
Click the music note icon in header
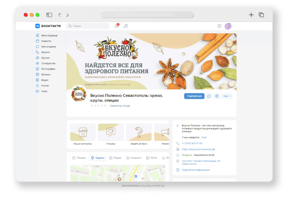[125, 26]
